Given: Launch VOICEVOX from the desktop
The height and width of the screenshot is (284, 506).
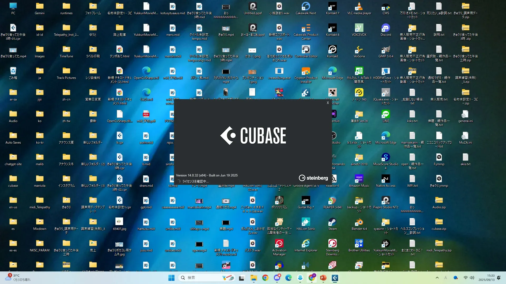Looking at the screenshot, I should (359, 28).
